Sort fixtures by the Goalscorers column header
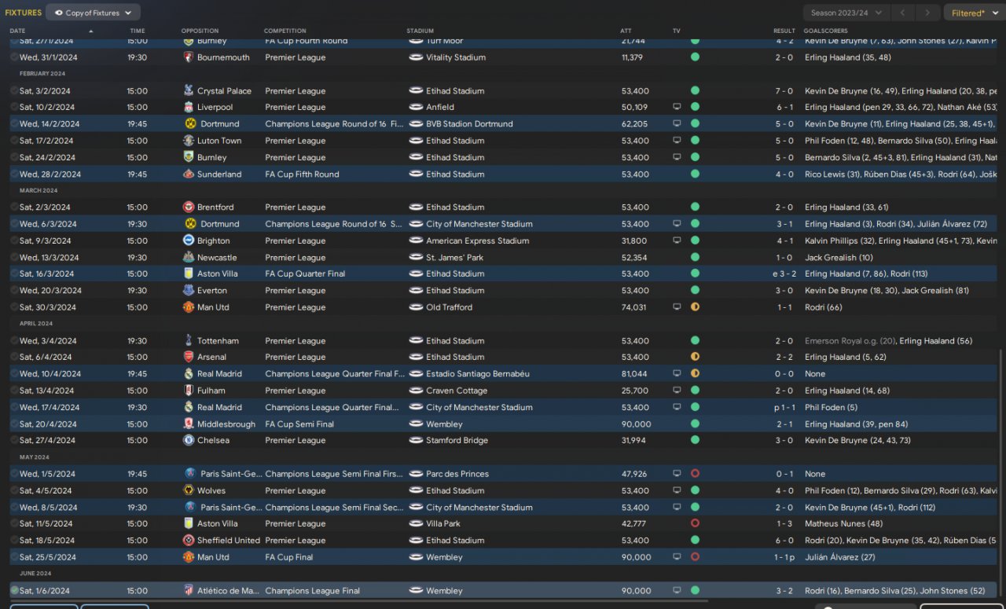Screen dimensions: 1006x609 coord(827,31)
